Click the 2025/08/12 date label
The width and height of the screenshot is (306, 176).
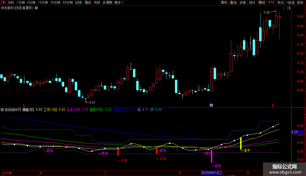[211, 173]
